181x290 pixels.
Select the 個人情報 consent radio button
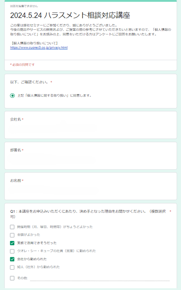[x=12, y=96]
